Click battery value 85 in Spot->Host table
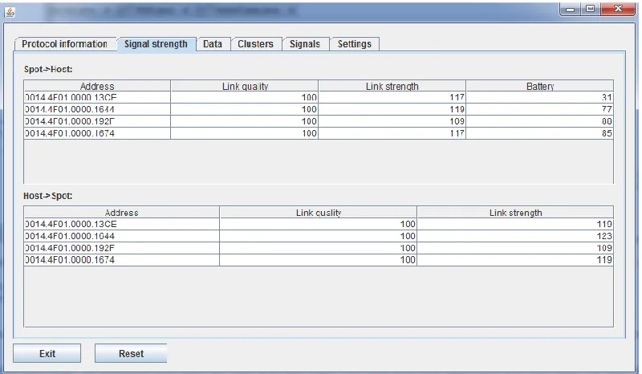The height and width of the screenshot is (374, 642). (x=540, y=133)
